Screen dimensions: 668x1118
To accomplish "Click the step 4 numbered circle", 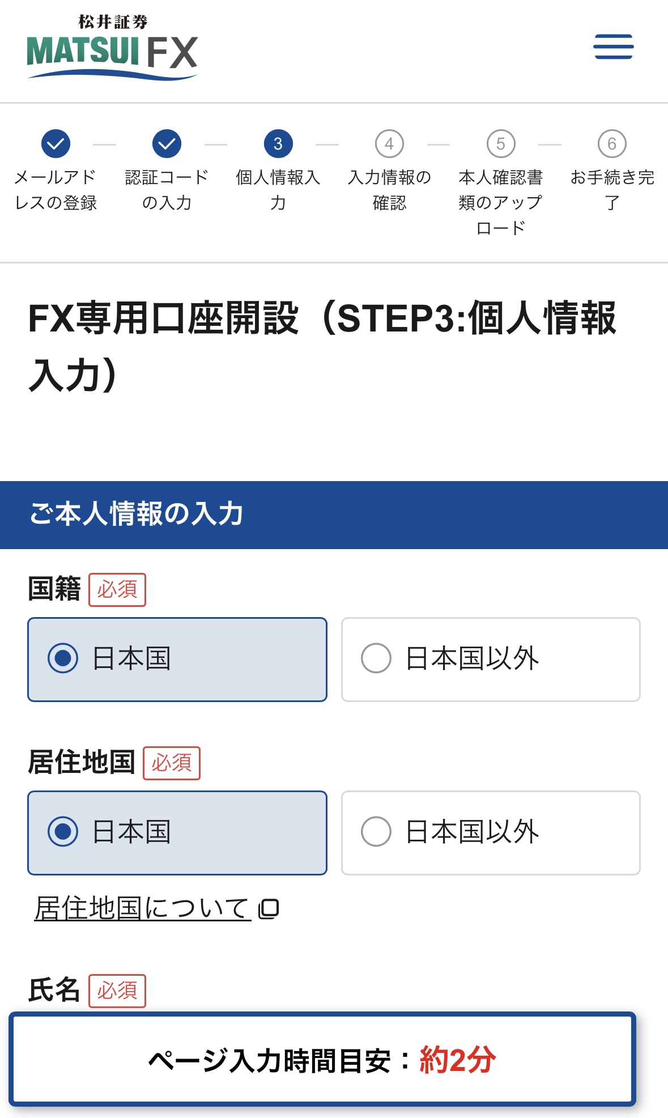I will click(389, 144).
